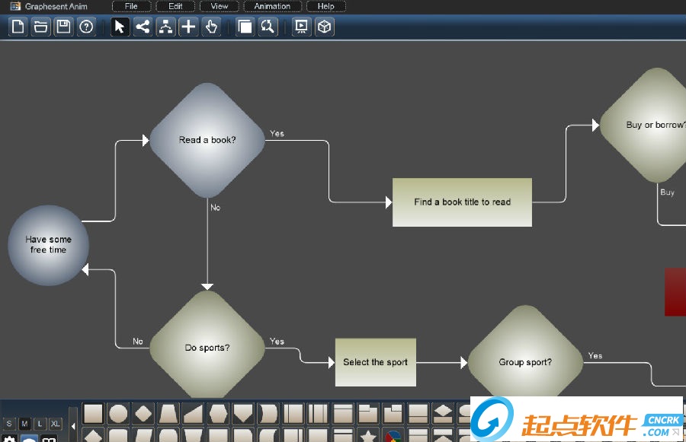Collapse shape palette with left arrow
This screenshot has width=686, height=442.
click(73, 425)
